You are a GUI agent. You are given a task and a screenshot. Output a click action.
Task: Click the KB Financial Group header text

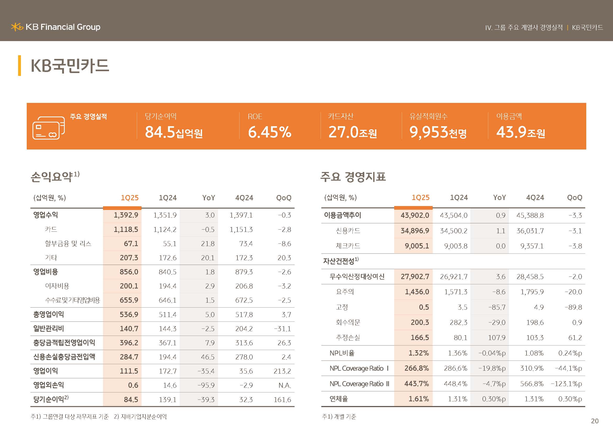pos(63,27)
